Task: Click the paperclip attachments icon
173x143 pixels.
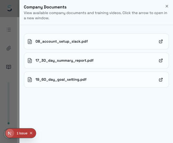Action: coord(9,48)
